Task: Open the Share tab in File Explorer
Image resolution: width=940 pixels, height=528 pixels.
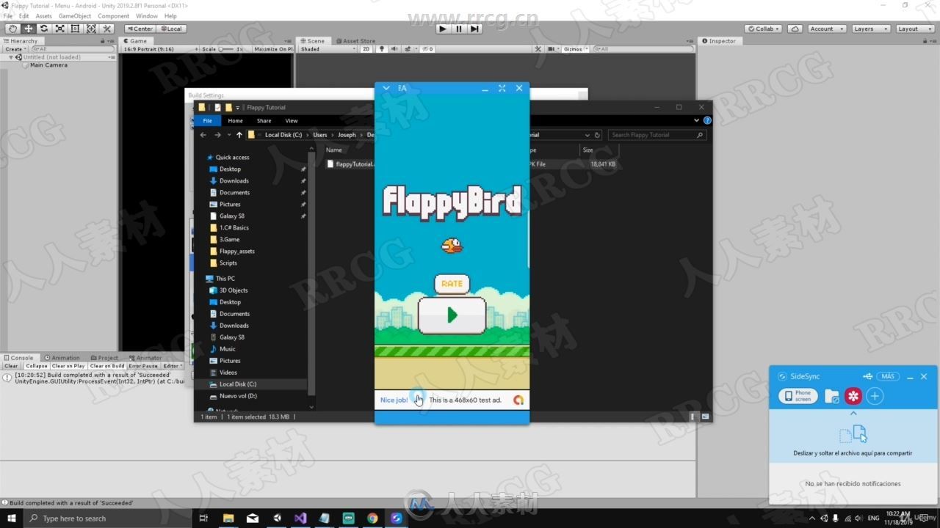Action: click(x=264, y=121)
